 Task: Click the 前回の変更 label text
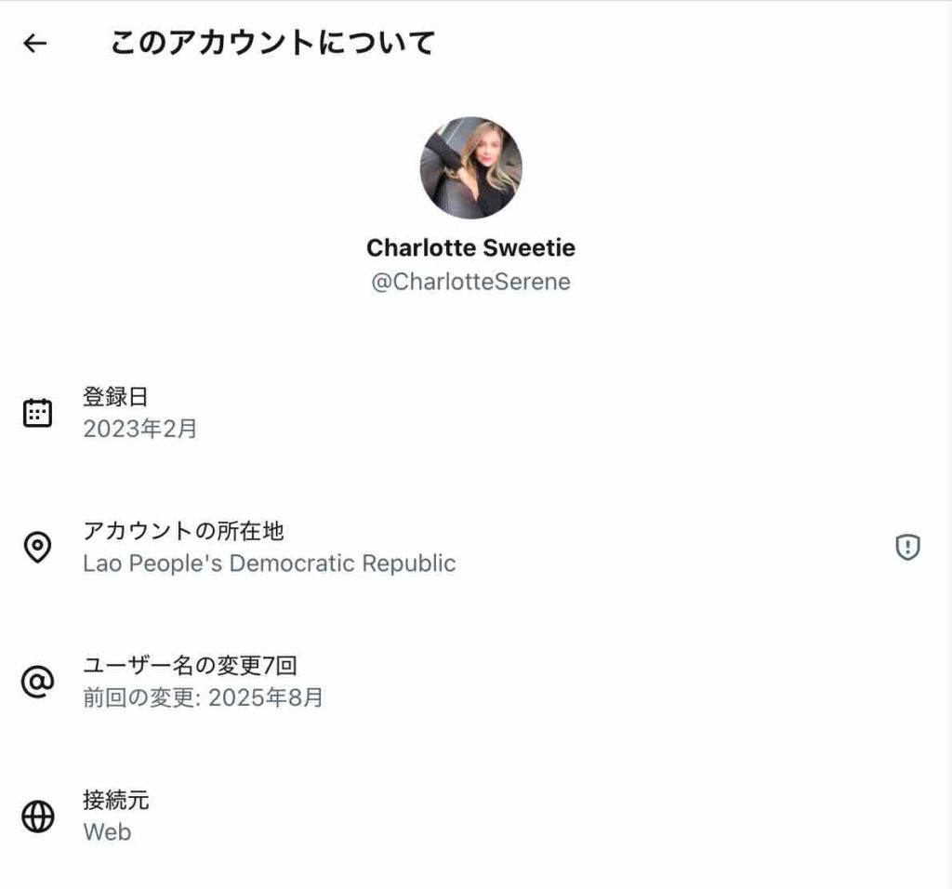click(x=139, y=698)
